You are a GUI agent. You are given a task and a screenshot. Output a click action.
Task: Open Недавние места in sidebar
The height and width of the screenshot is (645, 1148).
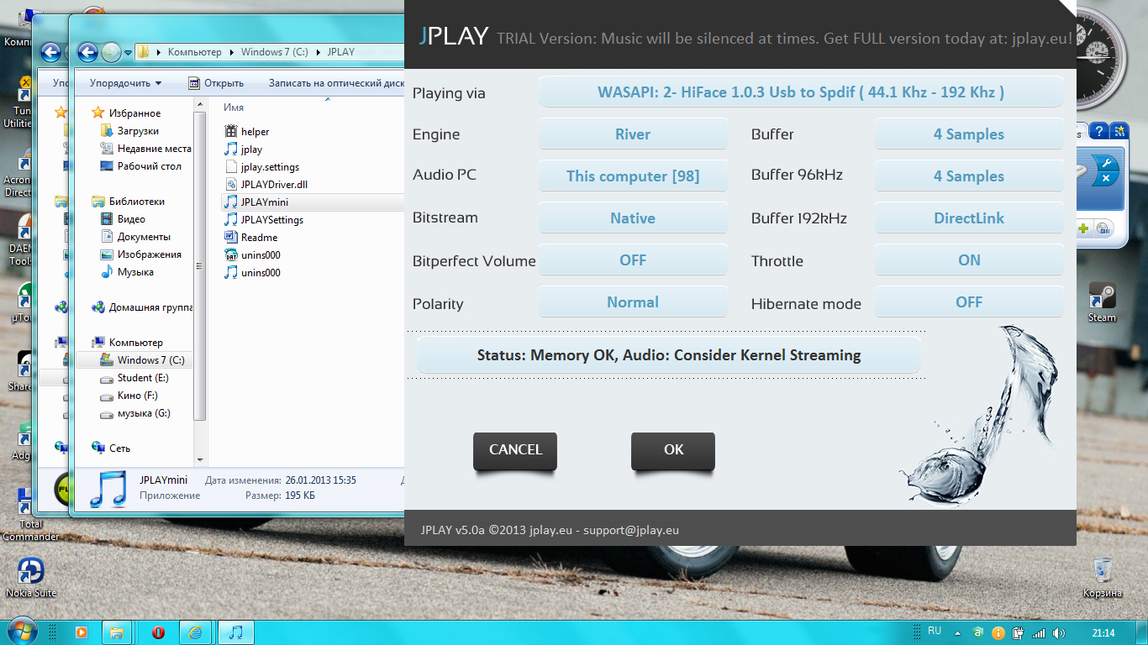click(x=145, y=149)
